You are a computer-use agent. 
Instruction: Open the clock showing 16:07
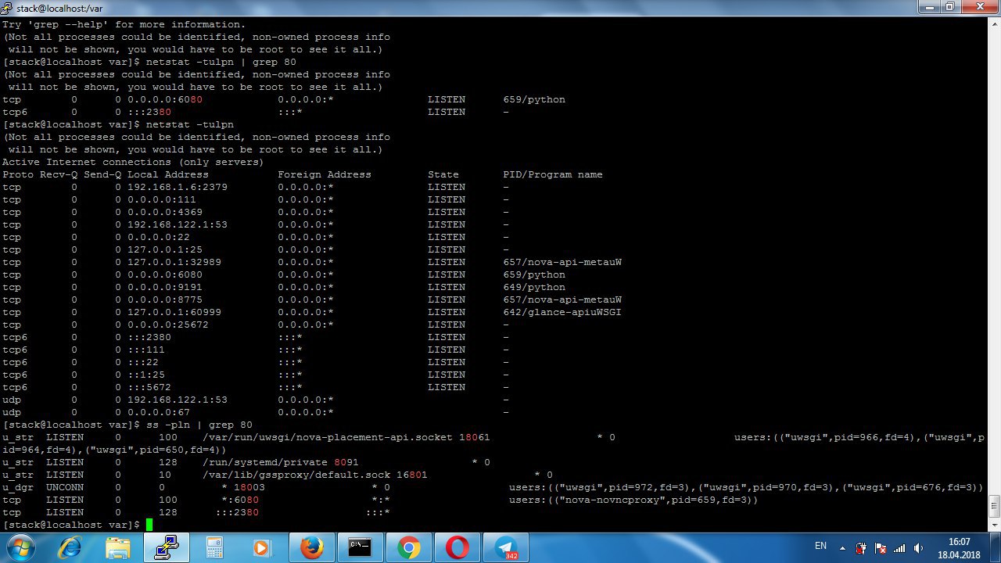tap(959, 547)
